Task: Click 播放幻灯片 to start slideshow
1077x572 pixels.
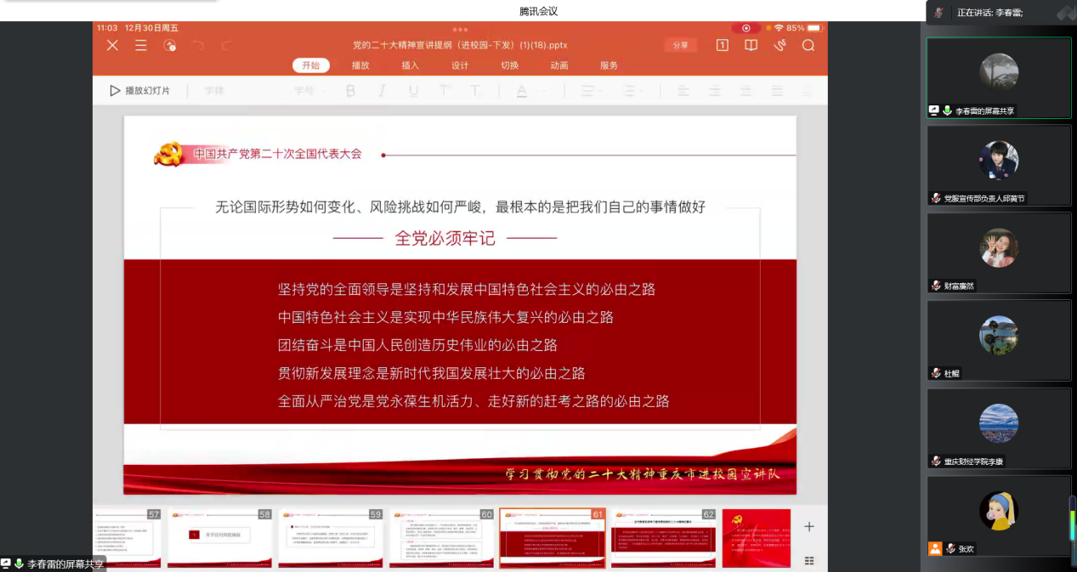Action: [x=140, y=91]
